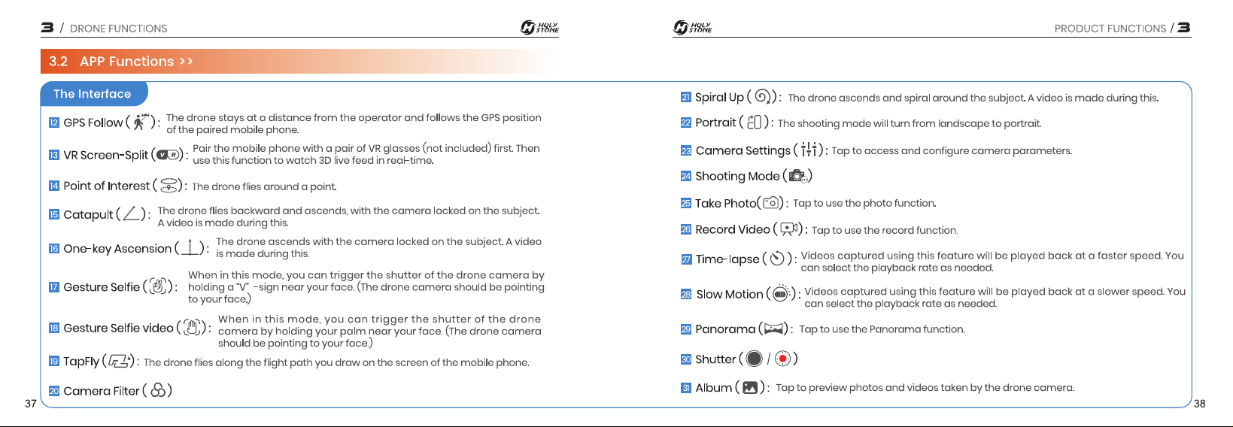
Task: Click the Camera Filter circles icon
Action: coord(158,390)
